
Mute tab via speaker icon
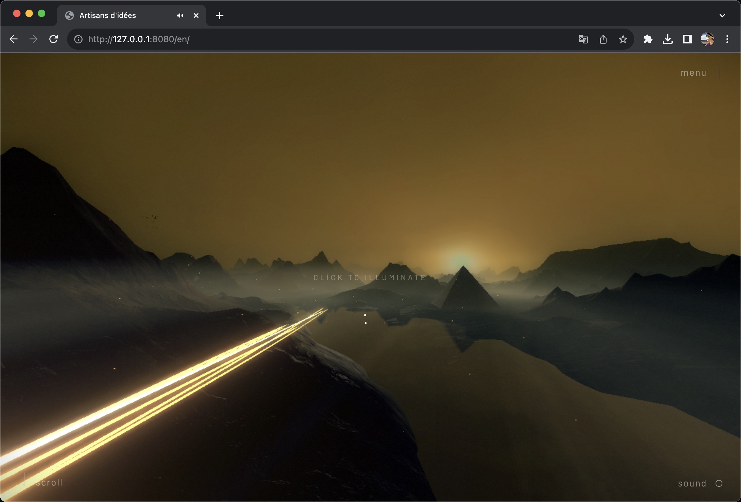(x=180, y=15)
